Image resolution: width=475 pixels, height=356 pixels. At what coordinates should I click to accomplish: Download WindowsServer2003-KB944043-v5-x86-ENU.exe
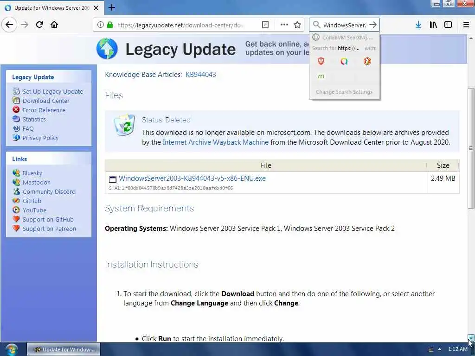click(x=192, y=178)
